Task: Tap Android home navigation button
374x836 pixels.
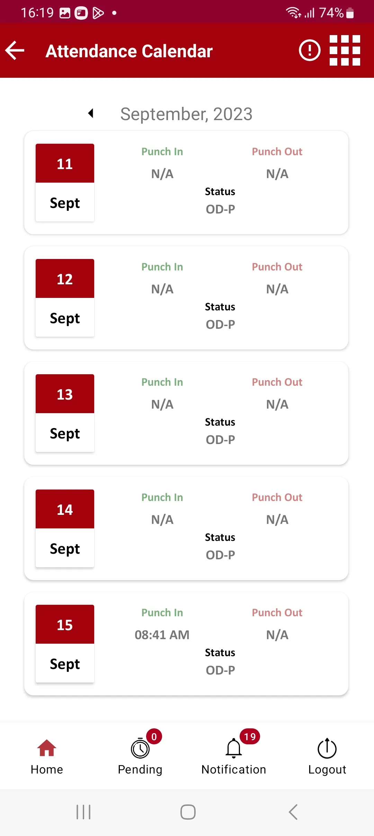Action: pos(188,812)
